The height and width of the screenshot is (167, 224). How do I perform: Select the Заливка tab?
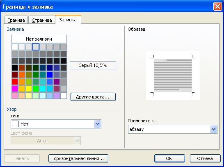point(68,20)
